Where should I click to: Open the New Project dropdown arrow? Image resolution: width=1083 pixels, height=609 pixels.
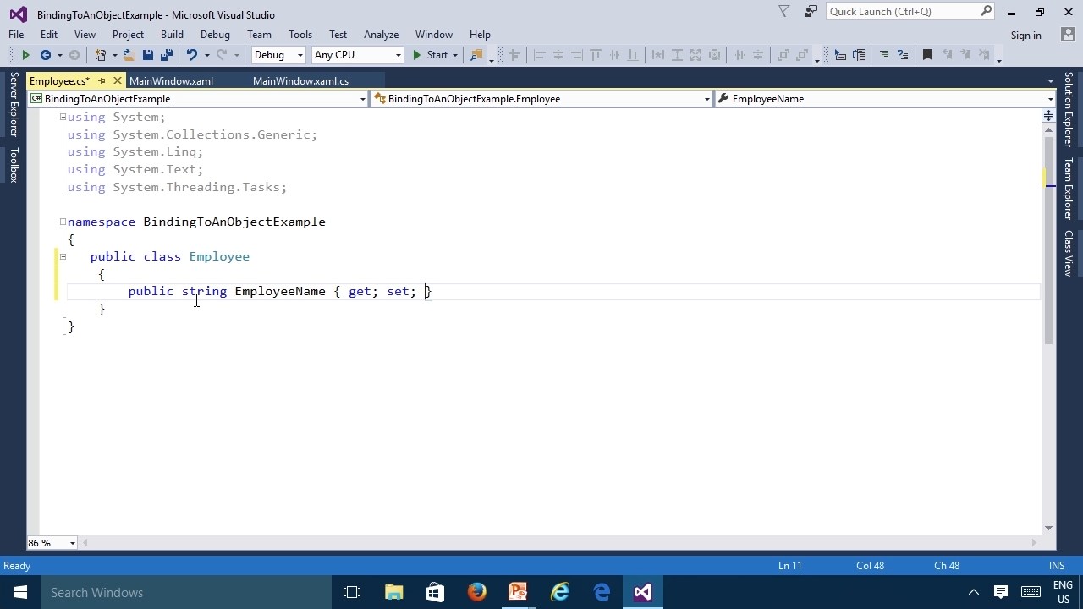click(113, 55)
